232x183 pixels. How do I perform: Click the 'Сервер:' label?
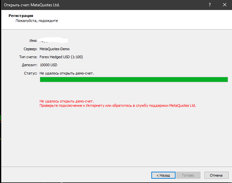tap(30, 49)
